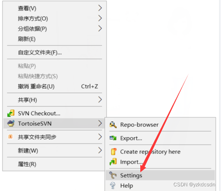Screen dimensions: 221x191
Task: Open the 共享(H) menu entry
Action: point(55,100)
